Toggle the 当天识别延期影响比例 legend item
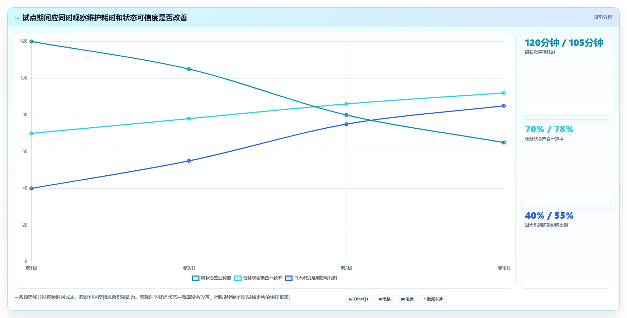 point(311,278)
